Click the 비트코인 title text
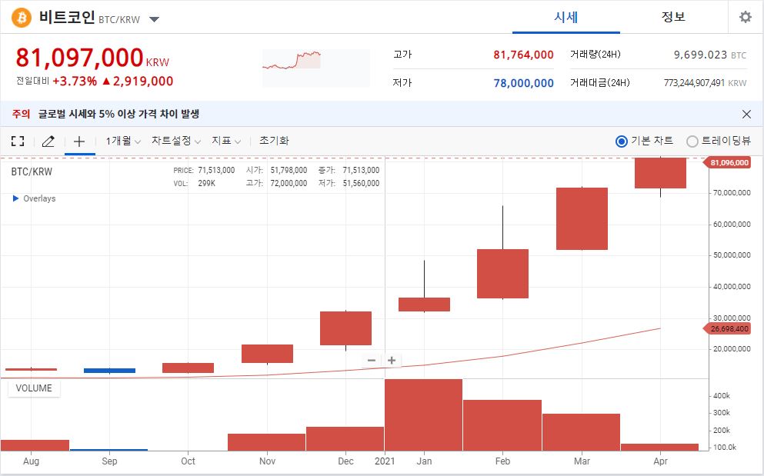Image resolution: width=764 pixels, height=476 pixels. tap(67, 18)
